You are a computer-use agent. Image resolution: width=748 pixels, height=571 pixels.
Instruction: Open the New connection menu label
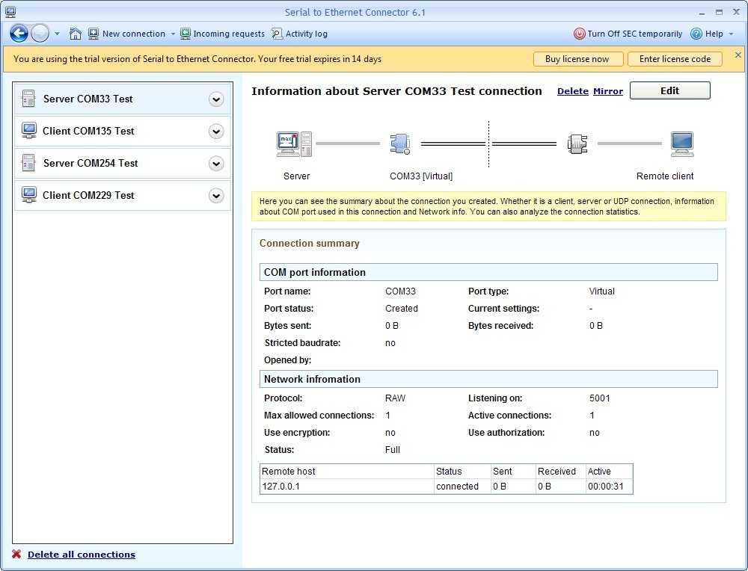coord(134,34)
